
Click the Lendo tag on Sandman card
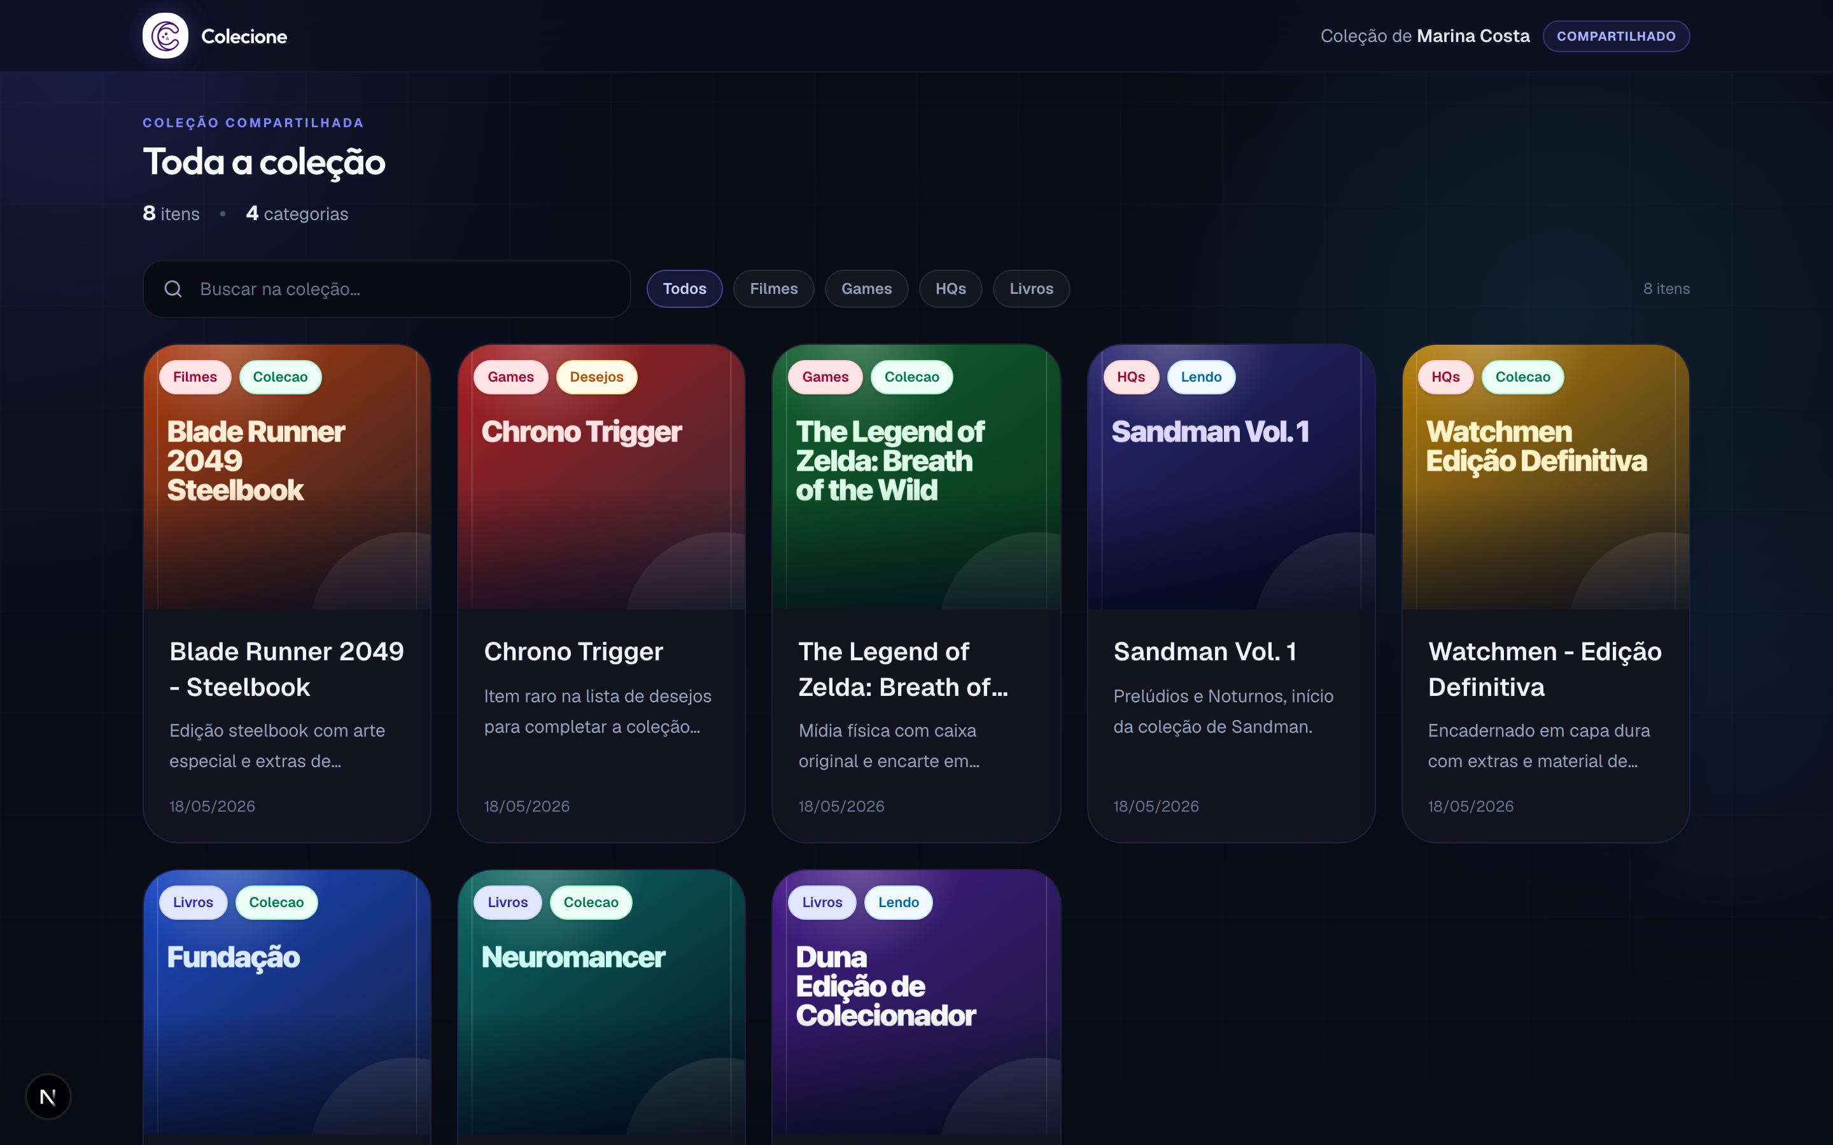pyautogui.click(x=1200, y=377)
